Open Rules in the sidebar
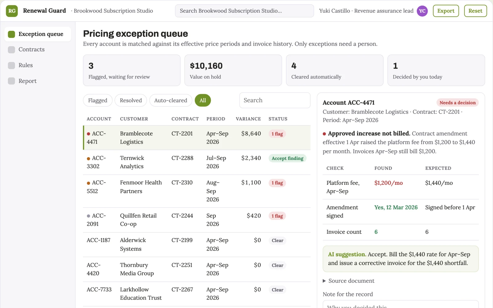The image size is (493, 308). [x=38, y=65]
